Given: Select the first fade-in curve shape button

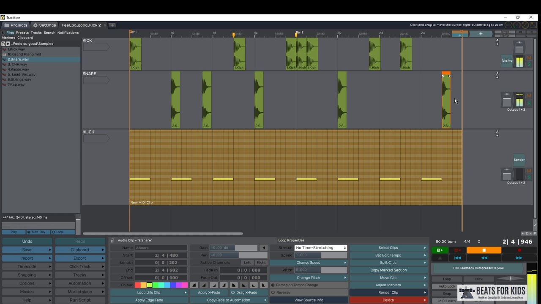Looking at the screenshot, I should click(194, 285).
